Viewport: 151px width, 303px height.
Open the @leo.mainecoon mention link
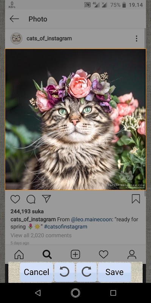(x=91, y=220)
